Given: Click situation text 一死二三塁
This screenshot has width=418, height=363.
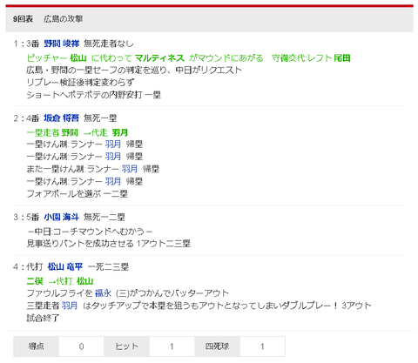Looking at the screenshot, I should pyautogui.click(x=108, y=266).
